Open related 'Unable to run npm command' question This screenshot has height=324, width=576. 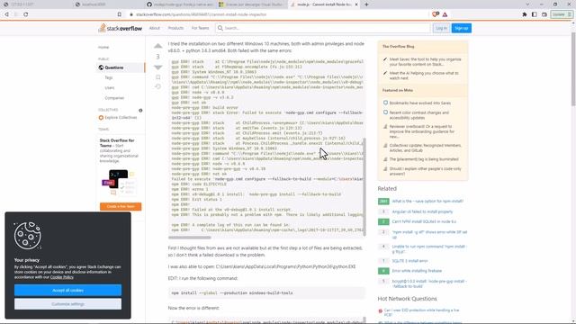click(429, 249)
